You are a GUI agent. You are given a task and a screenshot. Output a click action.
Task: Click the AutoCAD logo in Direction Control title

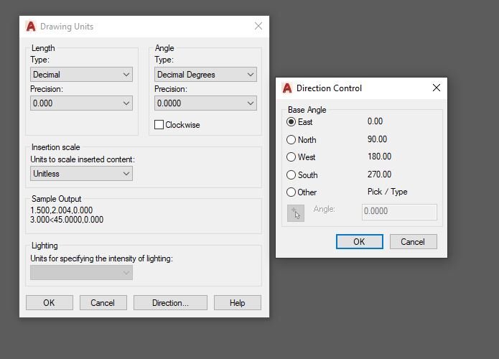[287, 88]
